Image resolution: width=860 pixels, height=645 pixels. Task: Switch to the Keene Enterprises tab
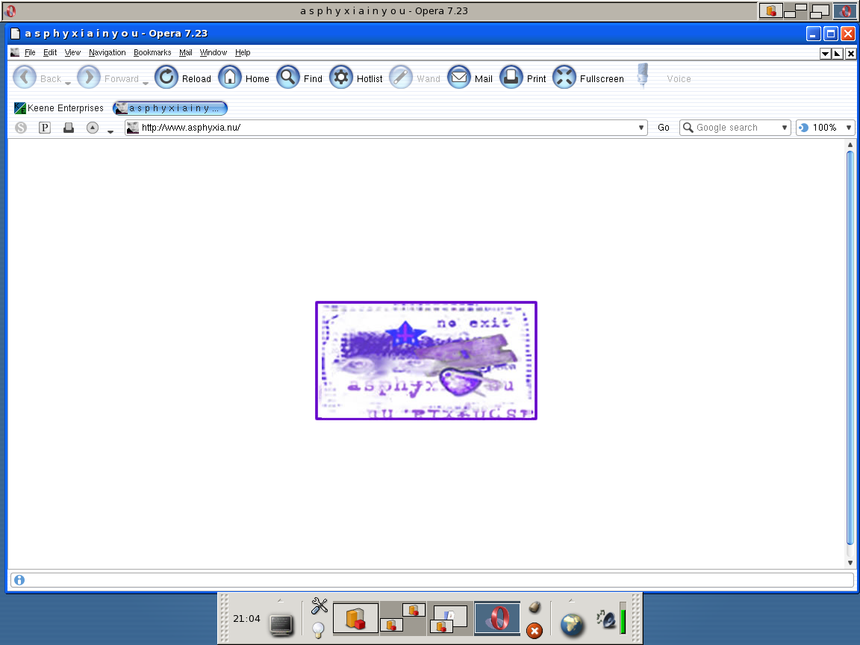[x=59, y=108]
